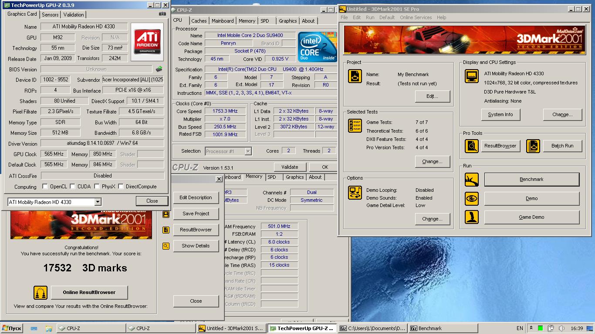This screenshot has height=334, width=595.
Task: Click the volume speaker tray icon
Action: [561, 328]
